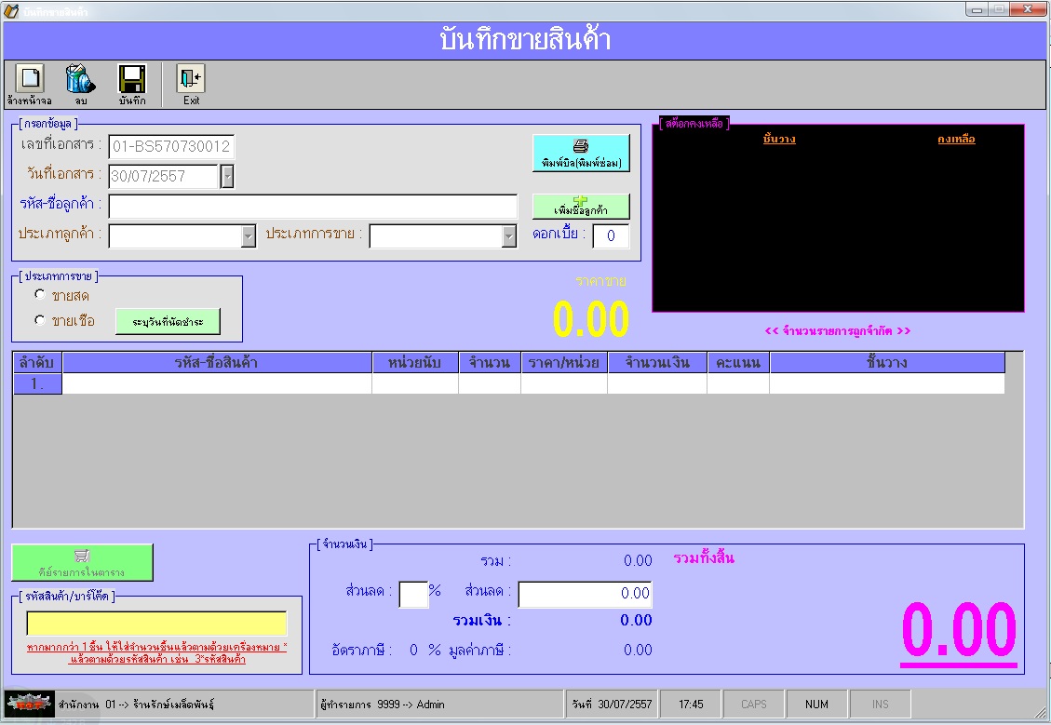
Task: Click the ราคา/หน่วย column header
Action: click(x=564, y=363)
